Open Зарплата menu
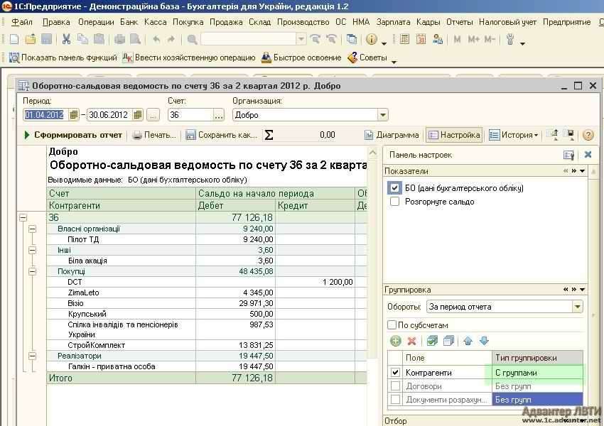604x426 pixels. click(393, 22)
